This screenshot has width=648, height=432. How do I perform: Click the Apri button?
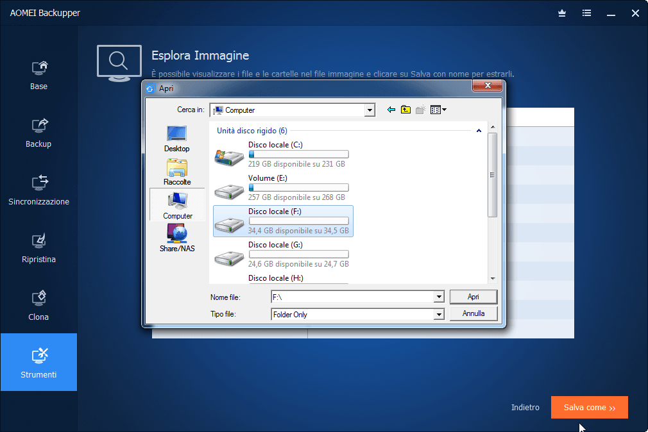tap(473, 297)
